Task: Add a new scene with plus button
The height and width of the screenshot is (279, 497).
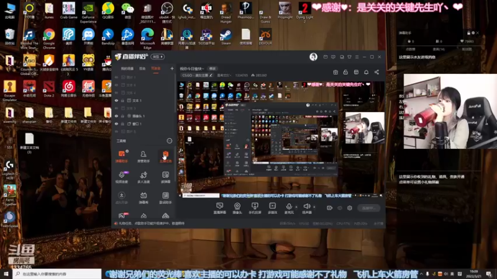Action: tap(172, 68)
